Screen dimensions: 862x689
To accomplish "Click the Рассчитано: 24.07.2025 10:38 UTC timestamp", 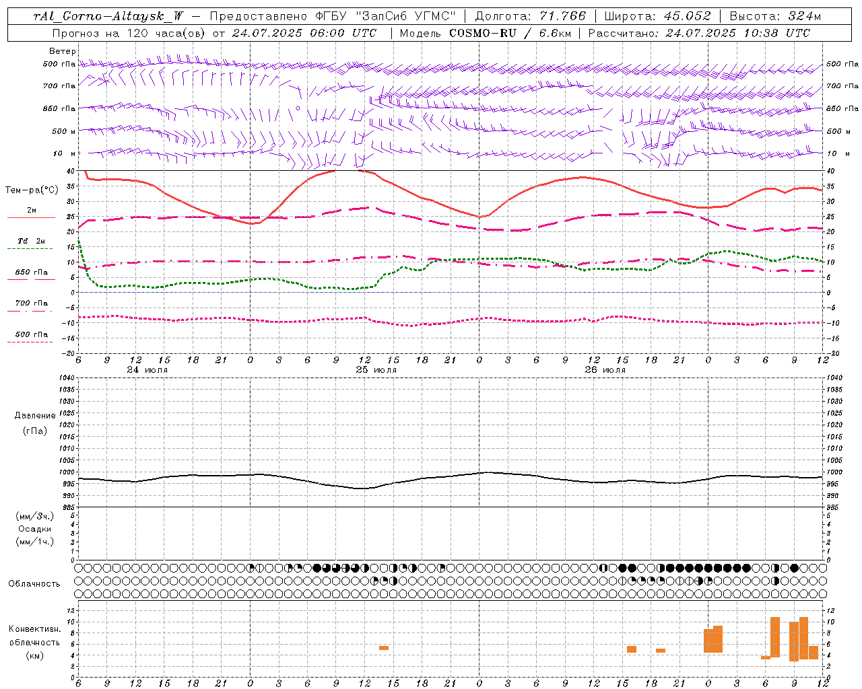I will click(699, 33).
